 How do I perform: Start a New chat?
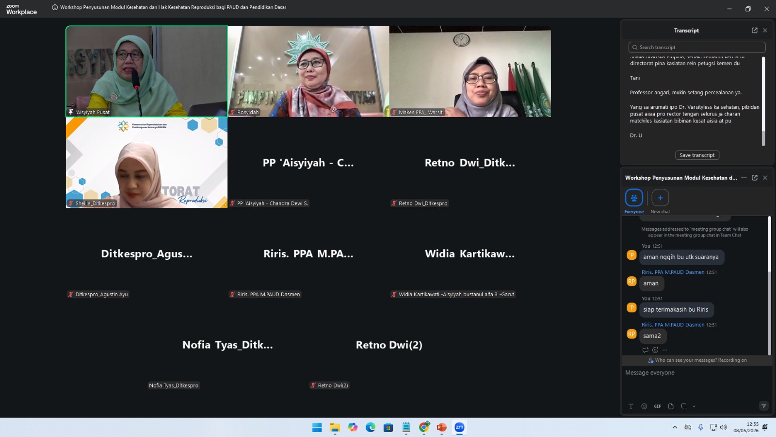coord(660,201)
